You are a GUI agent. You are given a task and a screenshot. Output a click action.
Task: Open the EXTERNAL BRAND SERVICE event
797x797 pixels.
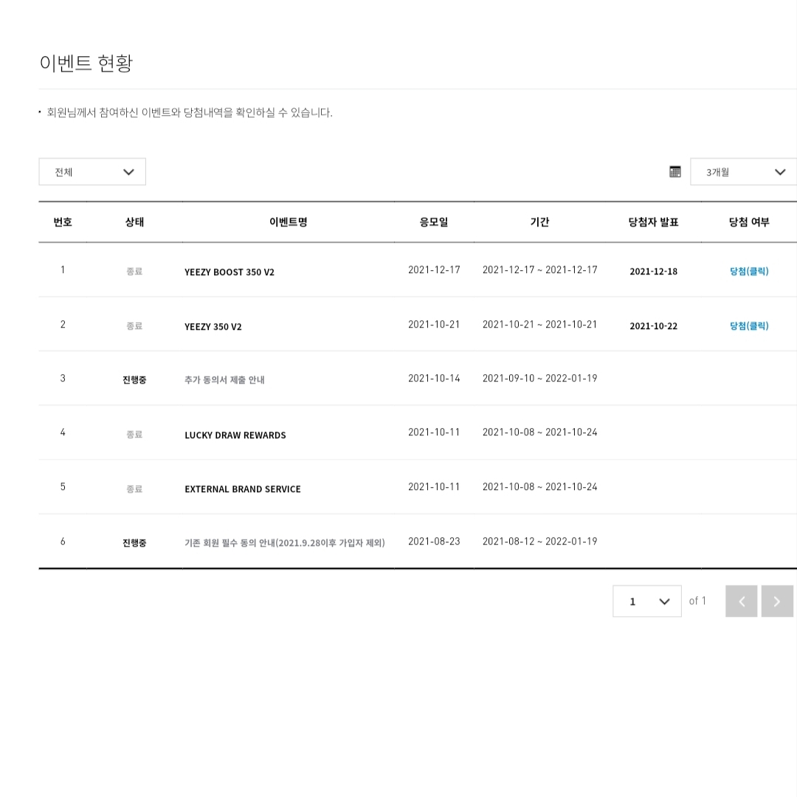click(243, 489)
